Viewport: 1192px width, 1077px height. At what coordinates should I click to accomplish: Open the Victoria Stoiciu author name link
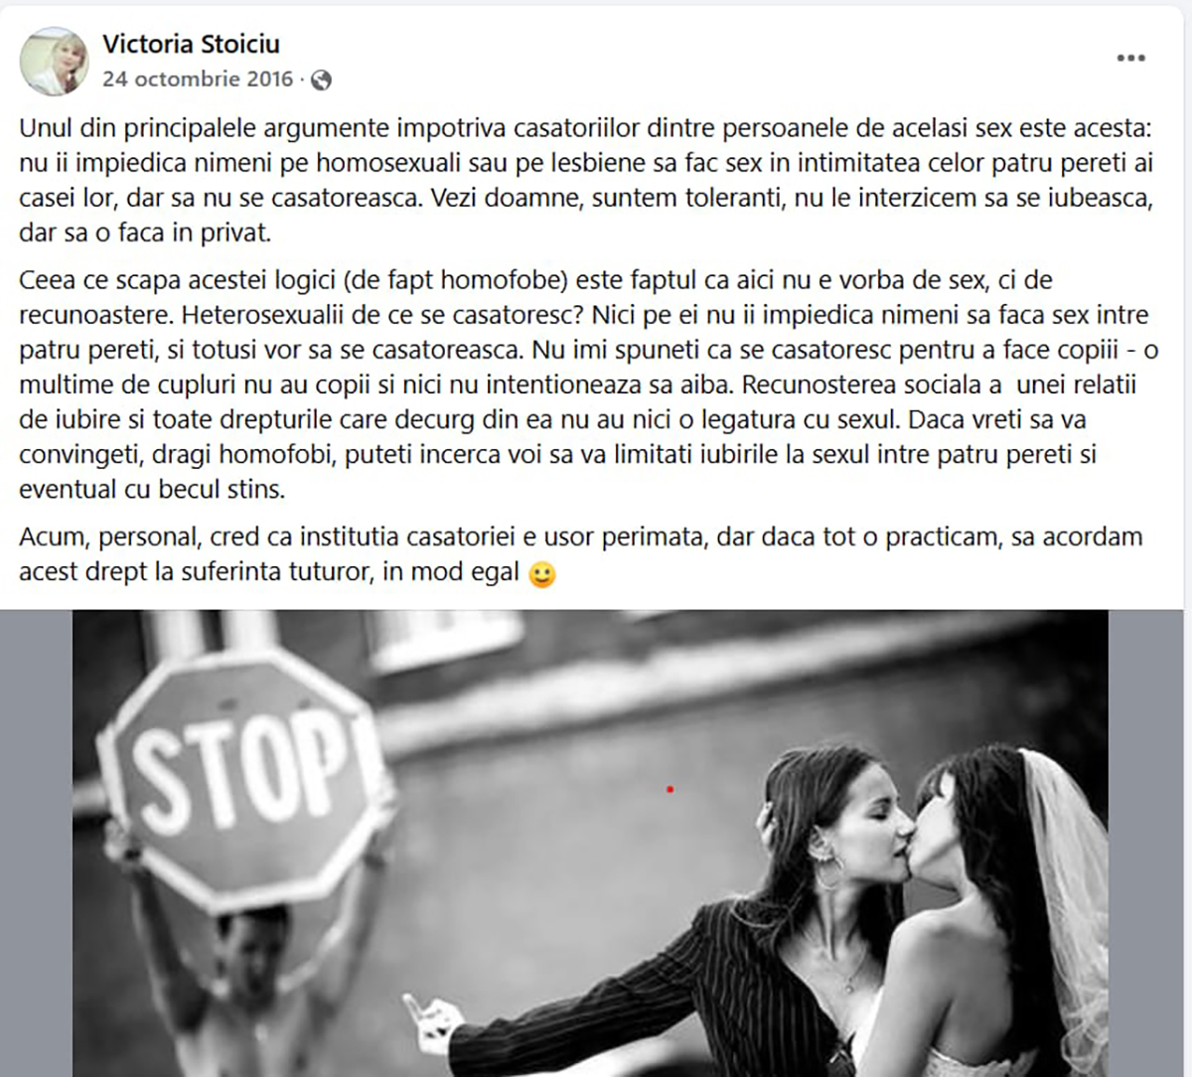191,44
